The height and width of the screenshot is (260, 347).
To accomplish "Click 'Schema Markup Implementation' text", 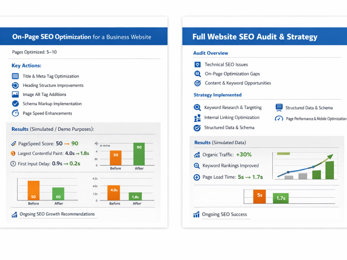I will coord(52,104).
